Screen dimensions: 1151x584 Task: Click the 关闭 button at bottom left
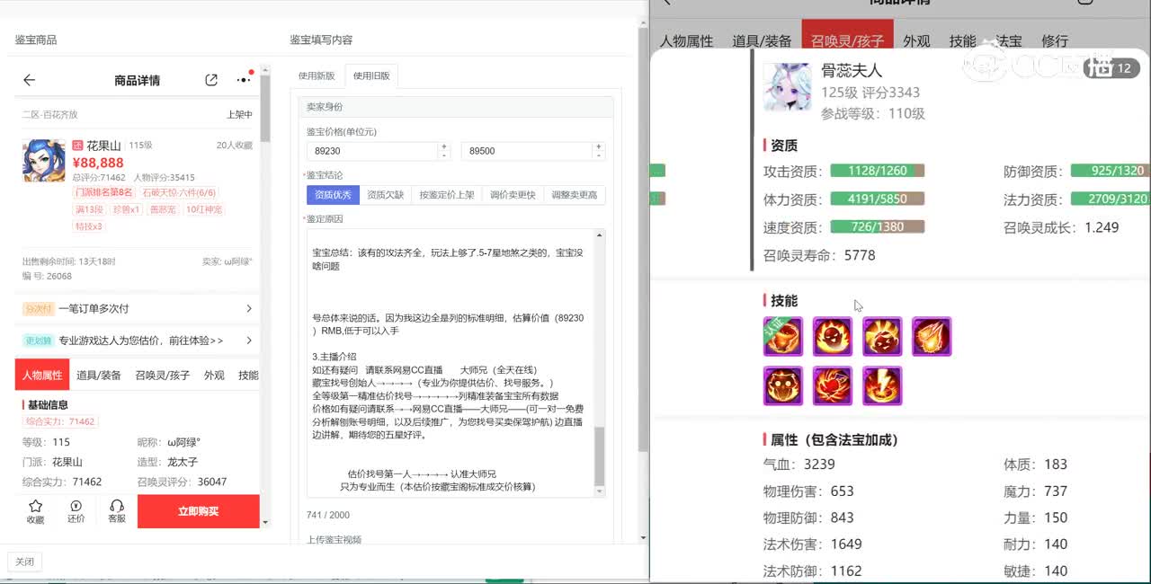coord(24,562)
